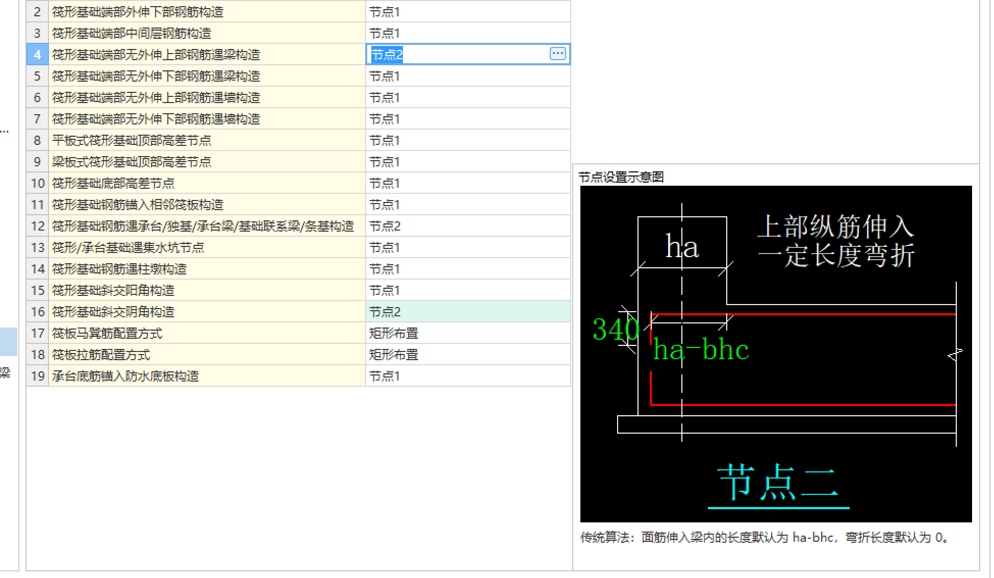Select row 5 筏形基础端部无外伸下部钢筋遇梁构造

(207, 76)
